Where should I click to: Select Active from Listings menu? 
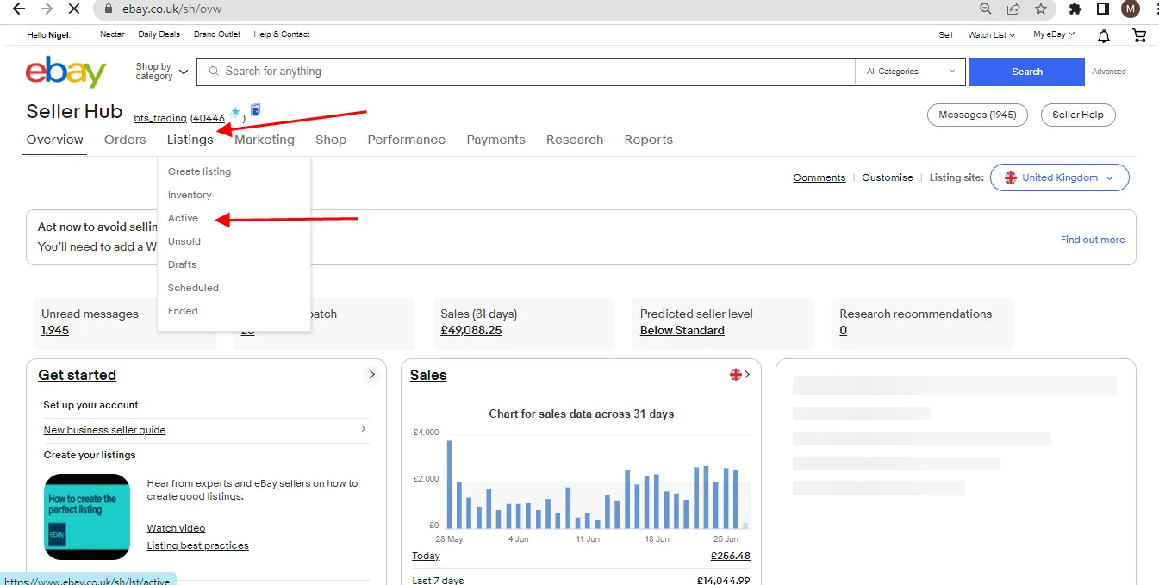pos(183,218)
